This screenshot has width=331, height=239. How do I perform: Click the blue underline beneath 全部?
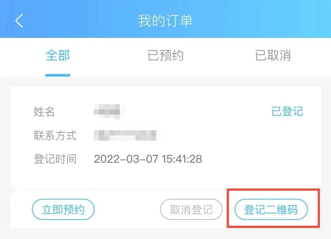coord(58,75)
